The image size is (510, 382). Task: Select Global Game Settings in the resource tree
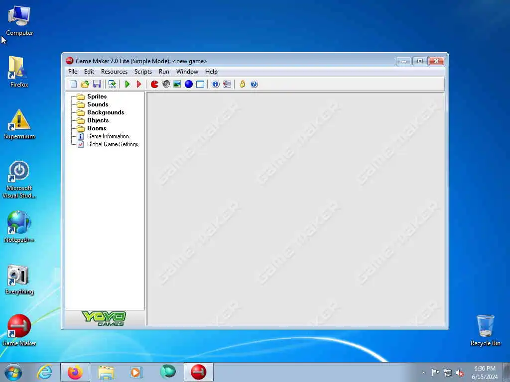(x=113, y=144)
